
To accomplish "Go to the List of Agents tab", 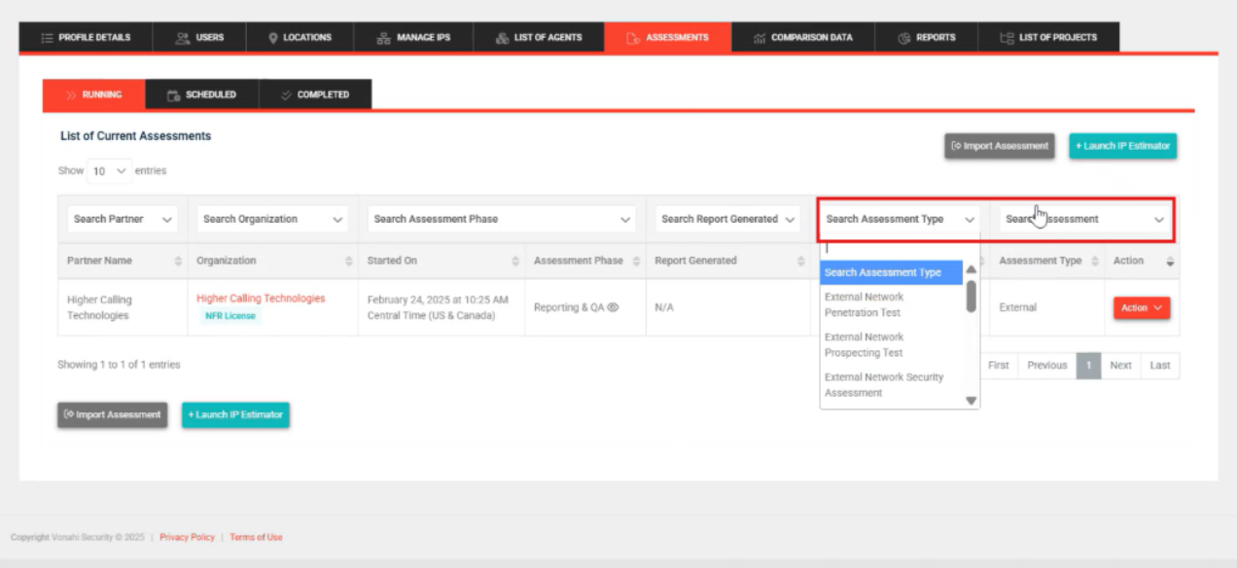I will pyautogui.click(x=538, y=38).
